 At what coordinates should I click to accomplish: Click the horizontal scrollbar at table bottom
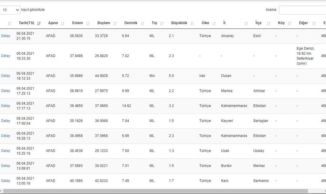point(155,191)
